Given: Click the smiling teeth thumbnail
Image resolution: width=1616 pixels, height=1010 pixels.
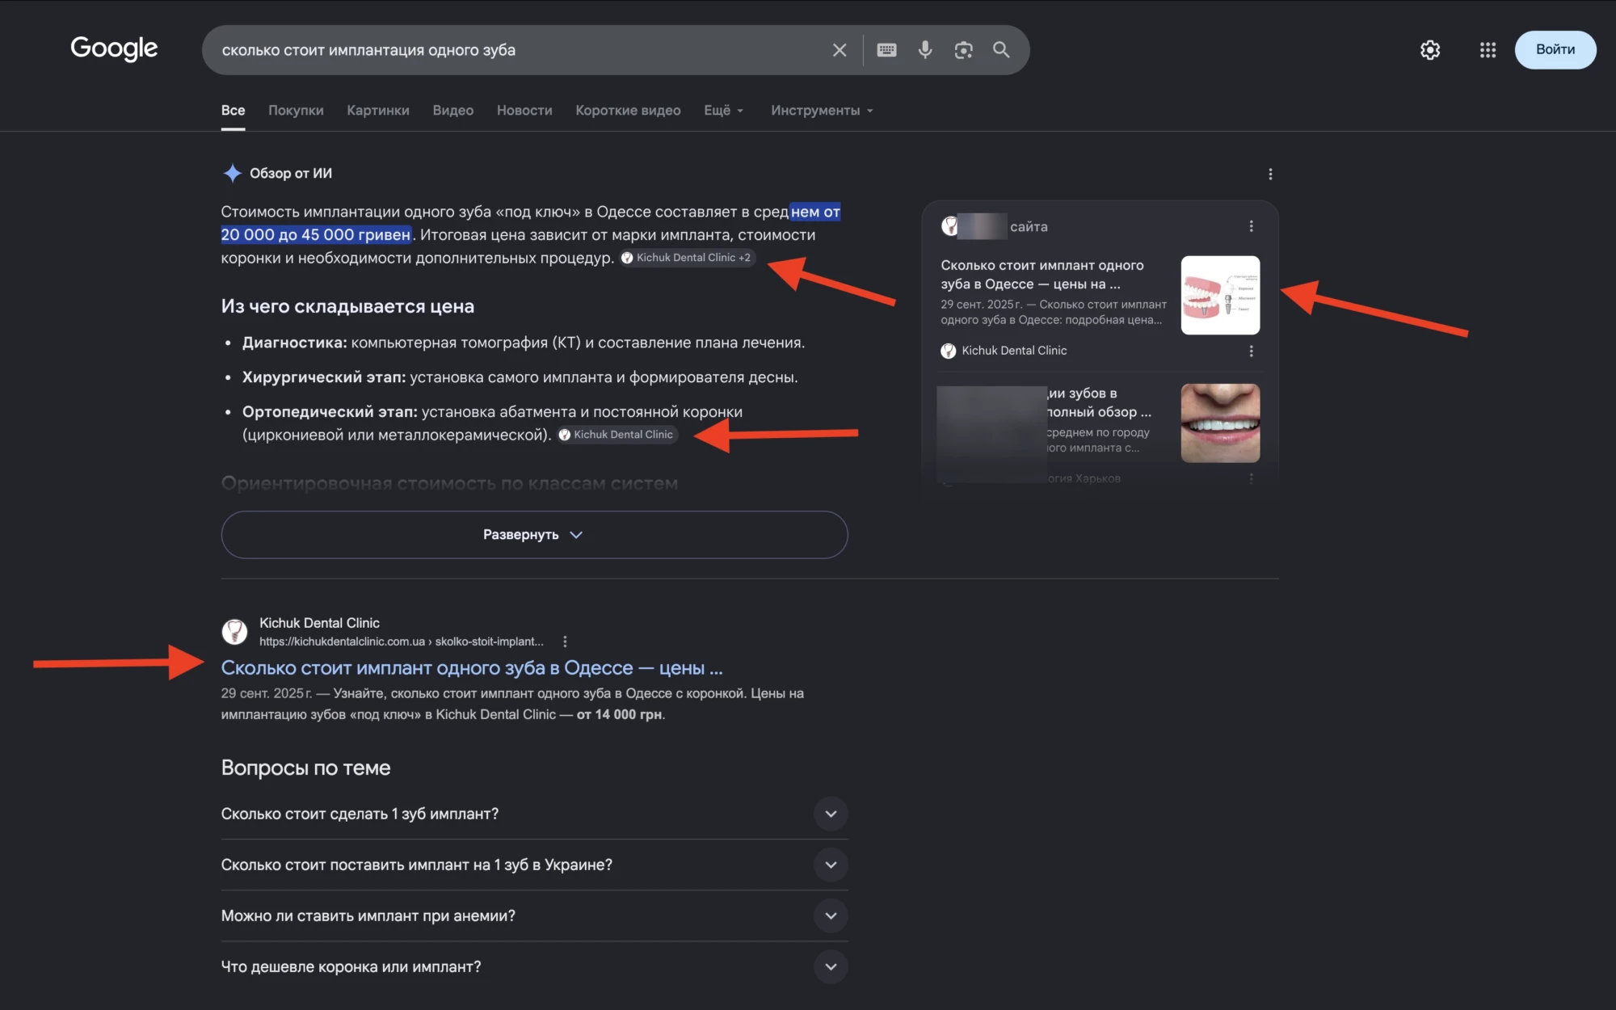Looking at the screenshot, I should click(x=1220, y=423).
